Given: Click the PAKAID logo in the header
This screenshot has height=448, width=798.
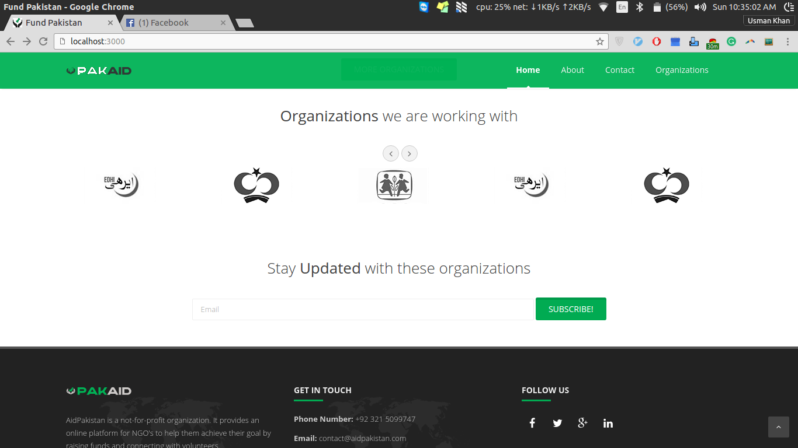Looking at the screenshot, I should 99,71.
